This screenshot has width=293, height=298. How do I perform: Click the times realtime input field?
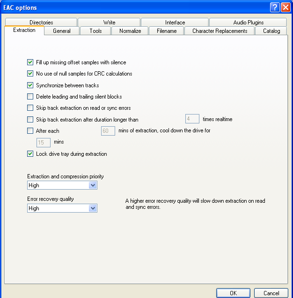pyautogui.click(x=192, y=119)
